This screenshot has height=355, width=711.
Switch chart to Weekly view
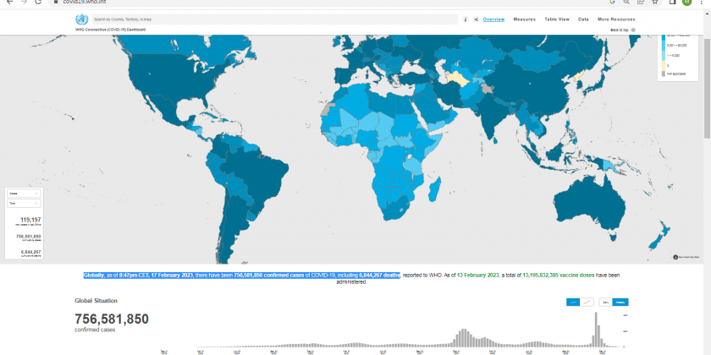pyautogui.click(x=620, y=302)
